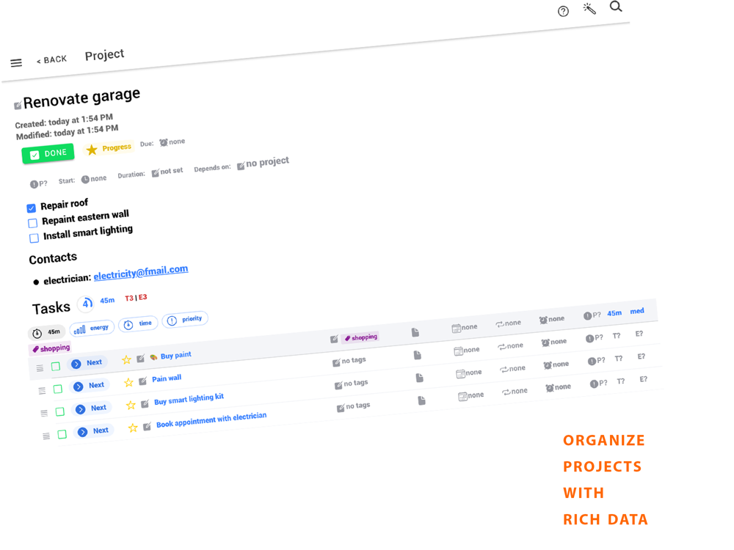
Task: Click the task count circle showing 4
Action: click(86, 304)
